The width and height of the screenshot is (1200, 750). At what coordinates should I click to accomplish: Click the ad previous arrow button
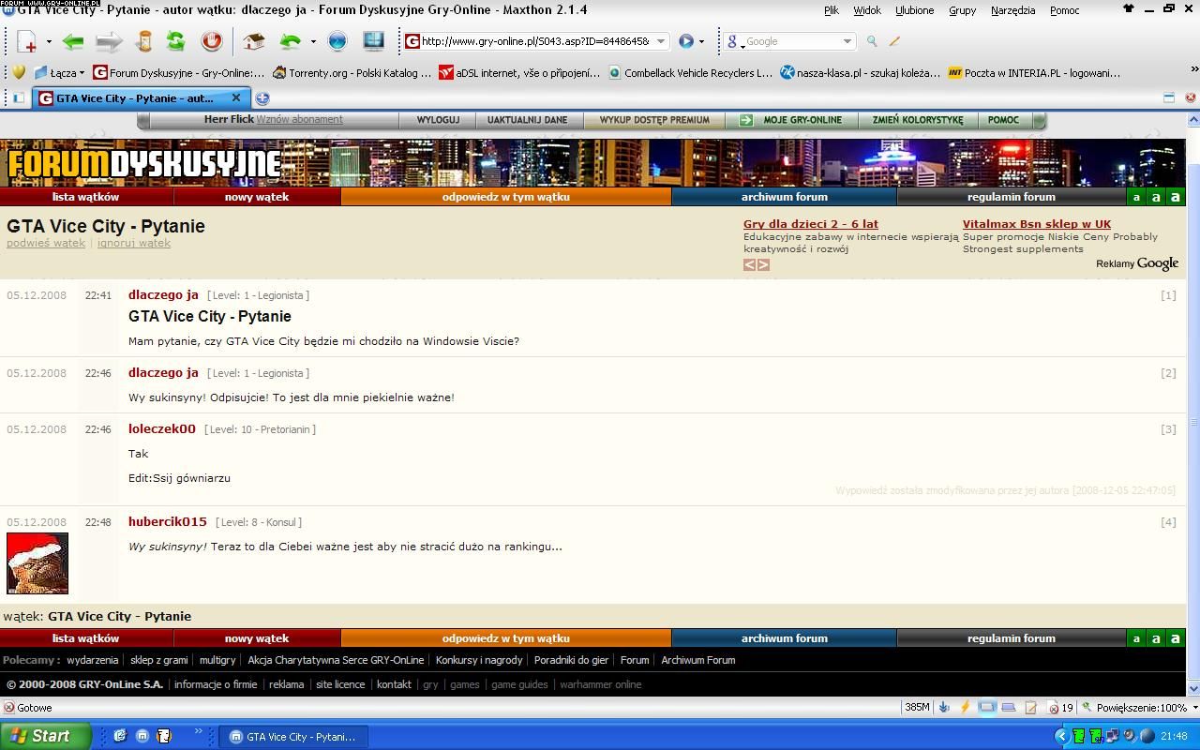tap(750, 265)
